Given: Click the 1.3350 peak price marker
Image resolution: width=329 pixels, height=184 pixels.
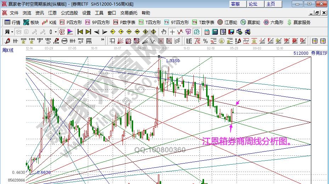Looking at the screenshot, I should pyautogui.click(x=172, y=61).
